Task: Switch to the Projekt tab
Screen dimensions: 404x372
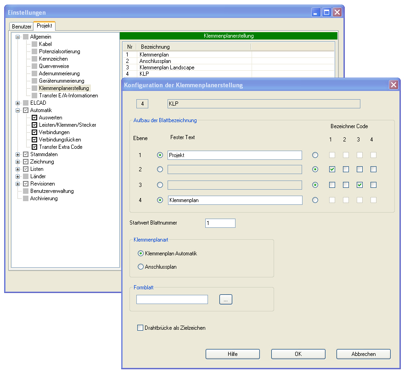Action: click(45, 26)
